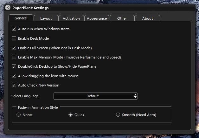The image size is (199, 138).
Task: Open the Appearance tab
Action: click(97, 18)
